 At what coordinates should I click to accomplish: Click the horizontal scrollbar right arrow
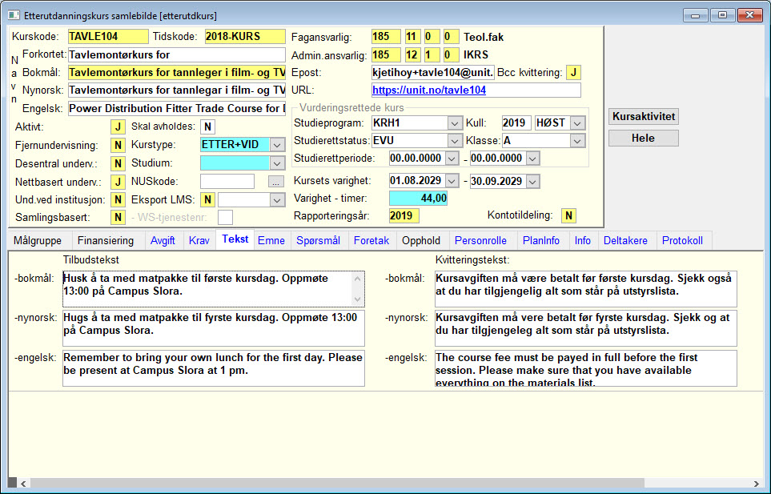coord(757,484)
